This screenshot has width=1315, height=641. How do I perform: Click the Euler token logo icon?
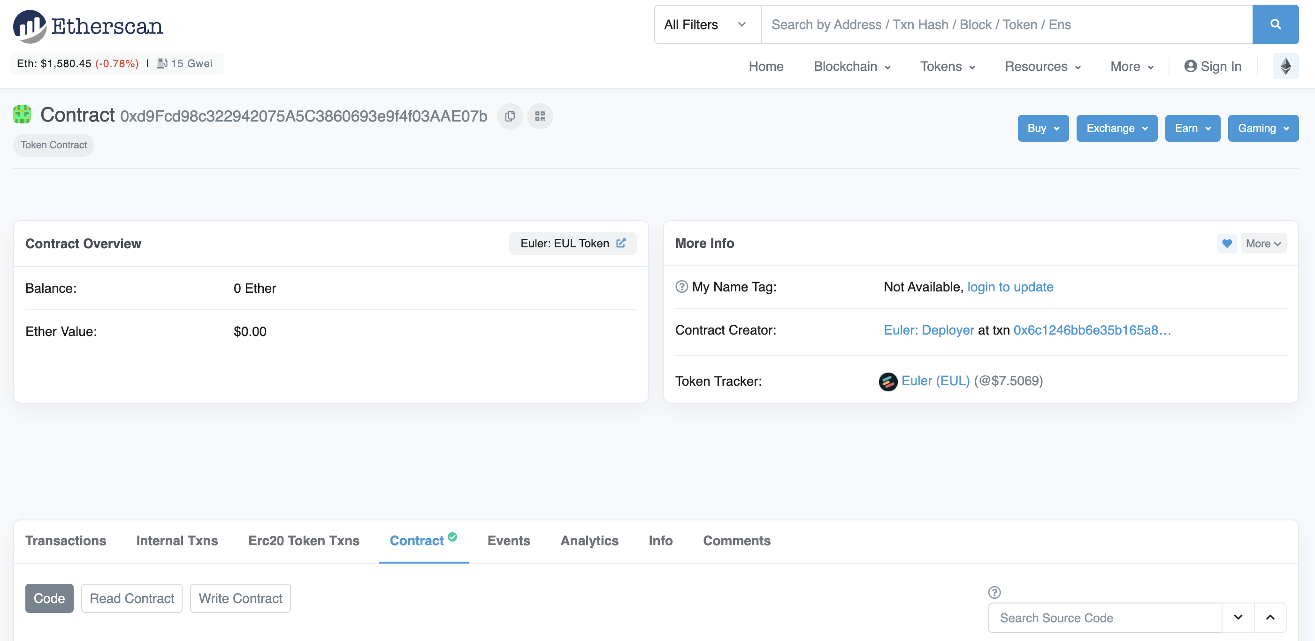click(888, 381)
